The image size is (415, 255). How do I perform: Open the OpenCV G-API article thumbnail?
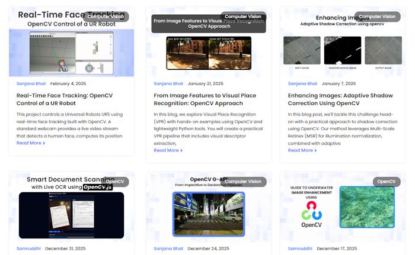click(x=209, y=207)
